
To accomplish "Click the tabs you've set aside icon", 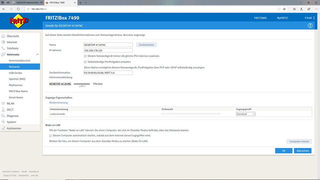I will (3, 3).
